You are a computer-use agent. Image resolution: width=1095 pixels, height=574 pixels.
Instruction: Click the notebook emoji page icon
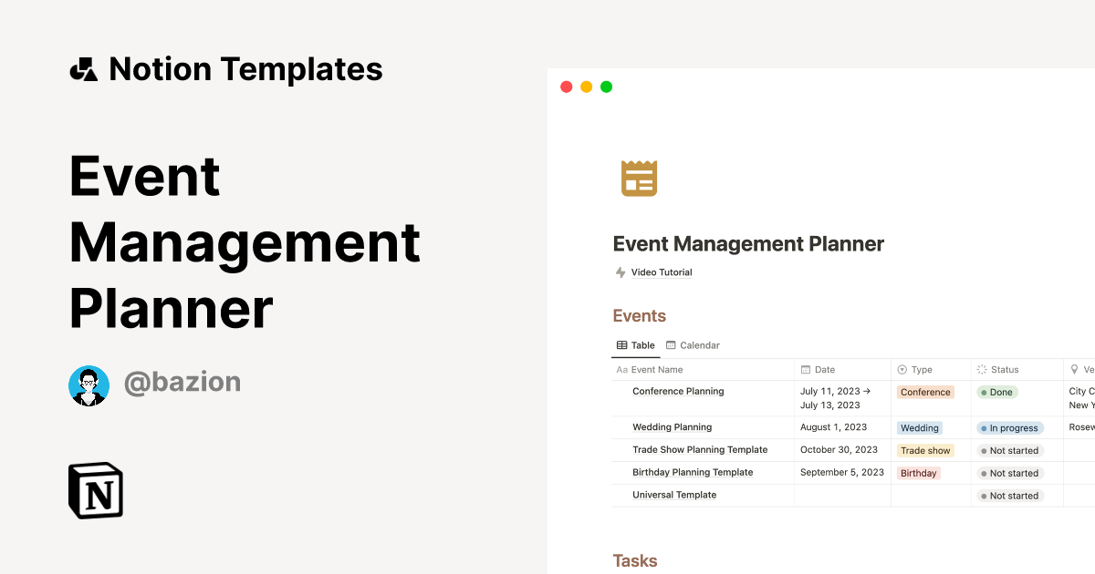click(639, 178)
